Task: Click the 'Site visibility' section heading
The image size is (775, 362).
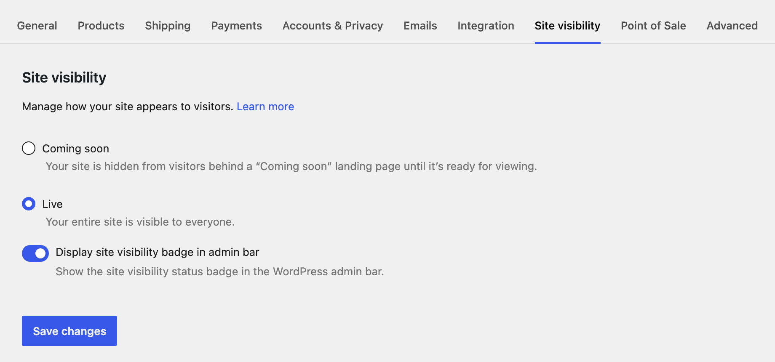Action: pyautogui.click(x=64, y=77)
